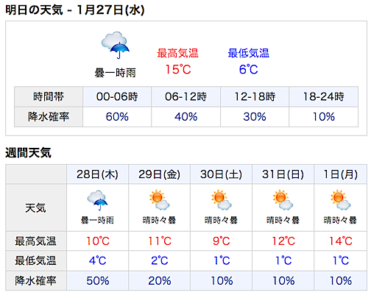Click the 29日 sunny cloud weather icon

point(159,199)
